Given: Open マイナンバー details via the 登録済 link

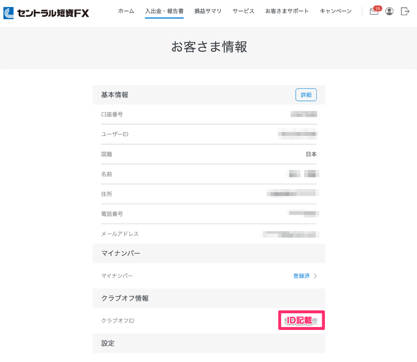Looking at the screenshot, I should click(301, 276).
